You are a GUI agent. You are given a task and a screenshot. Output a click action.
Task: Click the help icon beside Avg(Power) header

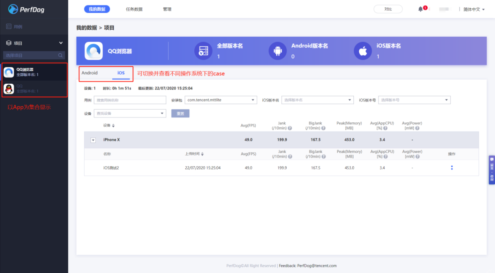pos(417,128)
